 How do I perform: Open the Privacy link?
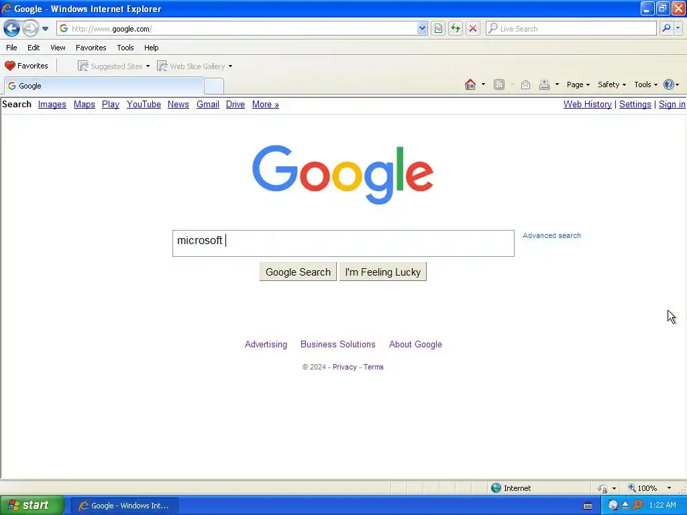tap(344, 367)
